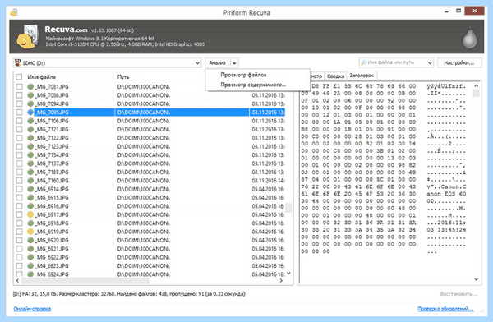Click the green status icon of _MG_7134.JPG

pos(30,154)
